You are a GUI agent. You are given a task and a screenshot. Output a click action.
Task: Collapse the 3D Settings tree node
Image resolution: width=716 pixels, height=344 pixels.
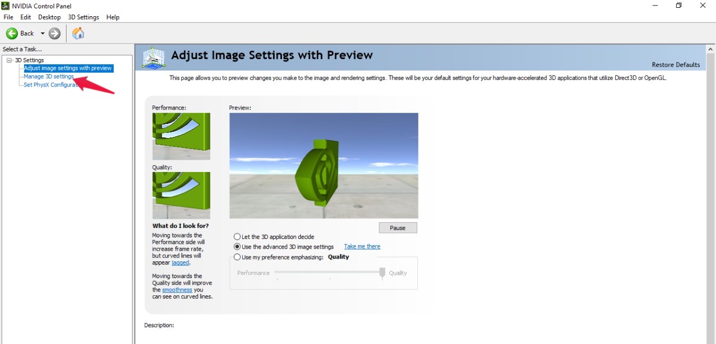(x=10, y=60)
